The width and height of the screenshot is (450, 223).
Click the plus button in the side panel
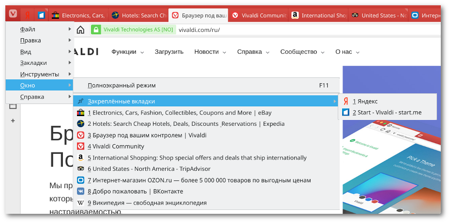(x=13, y=121)
